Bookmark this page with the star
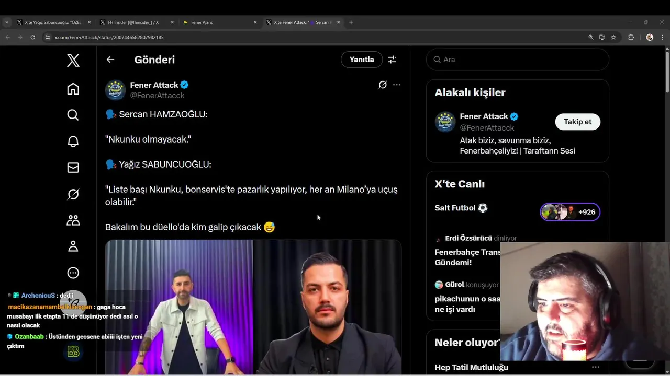This screenshot has height=376, width=670. [613, 37]
